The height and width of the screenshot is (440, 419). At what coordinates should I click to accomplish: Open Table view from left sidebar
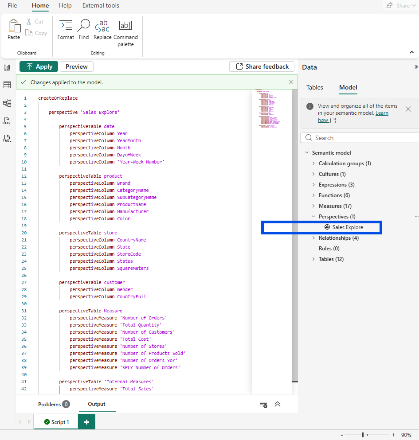7,85
